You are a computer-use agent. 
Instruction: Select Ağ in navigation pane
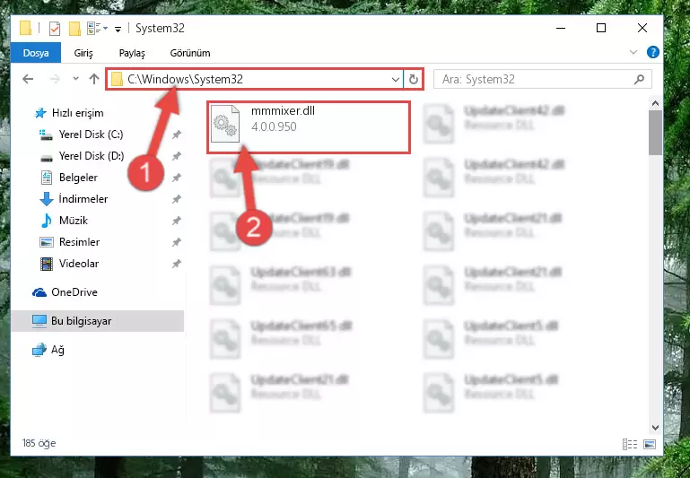click(x=48, y=350)
